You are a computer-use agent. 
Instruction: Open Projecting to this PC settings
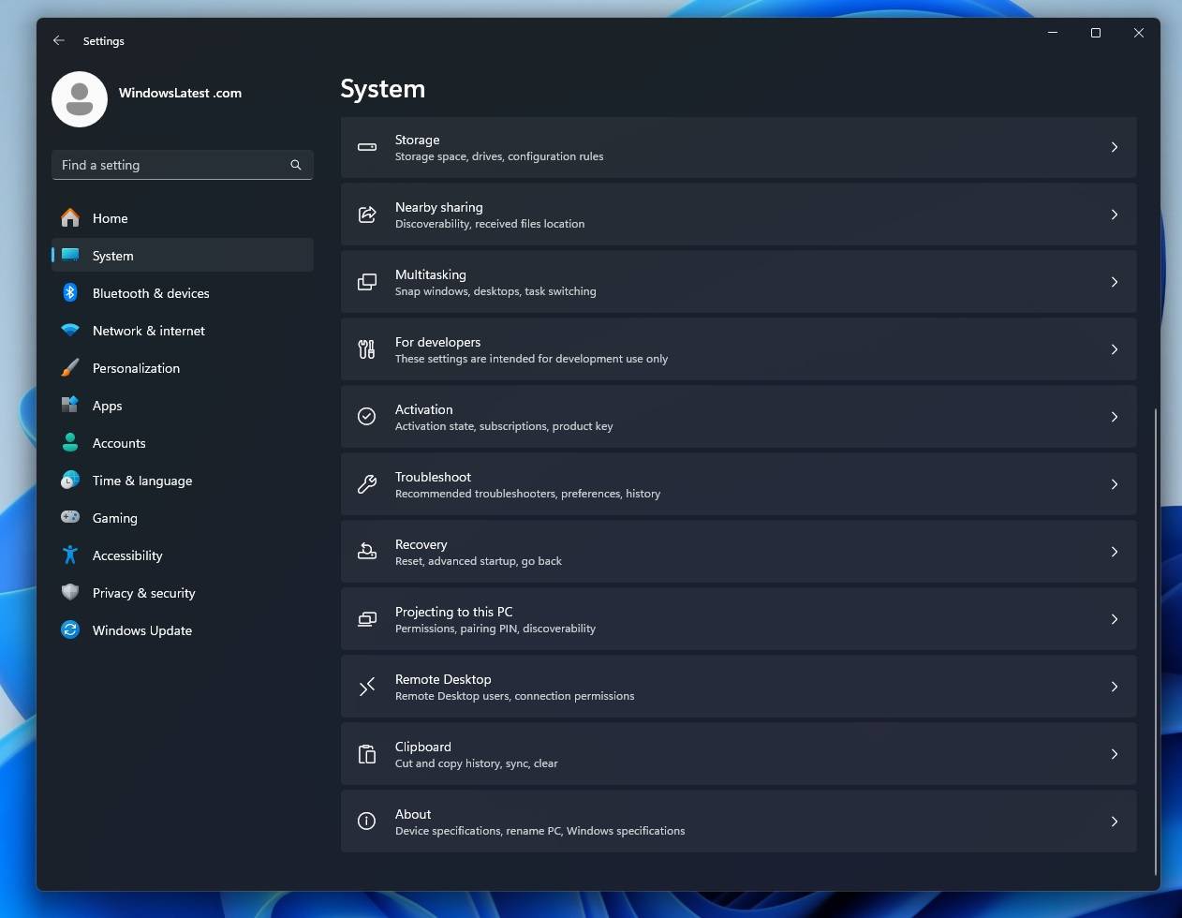pyautogui.click(x=738, y=619)
